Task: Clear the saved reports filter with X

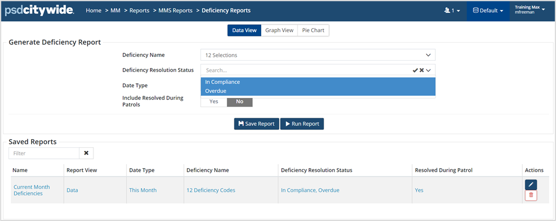Action: tap(86, 153)
